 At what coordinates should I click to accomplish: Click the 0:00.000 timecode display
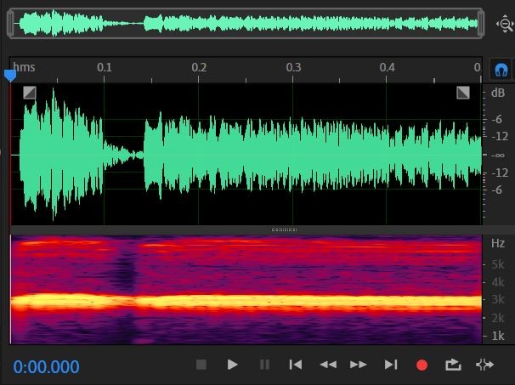point(46,367)
